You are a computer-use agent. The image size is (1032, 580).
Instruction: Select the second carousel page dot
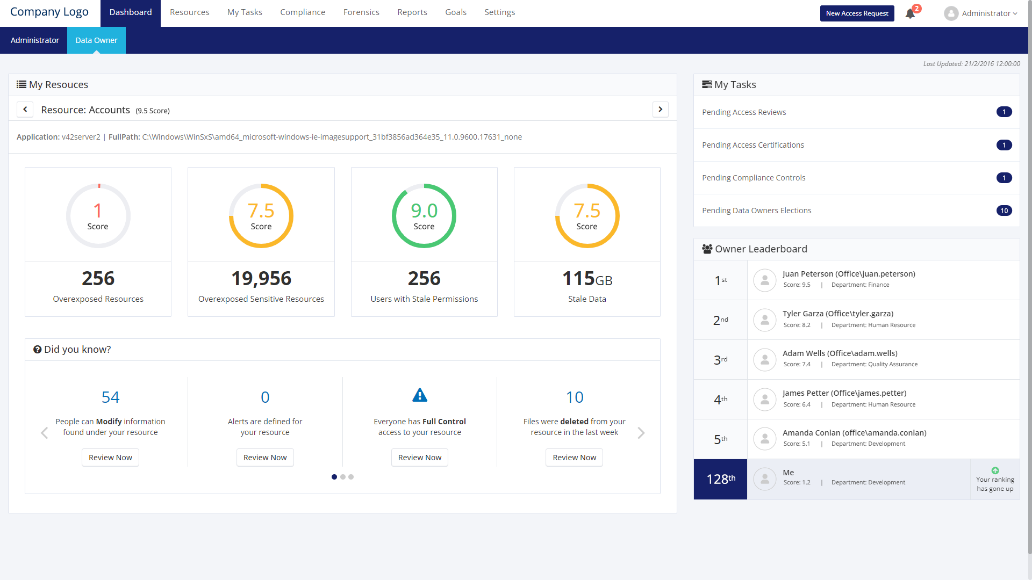[x=343, y=477]
